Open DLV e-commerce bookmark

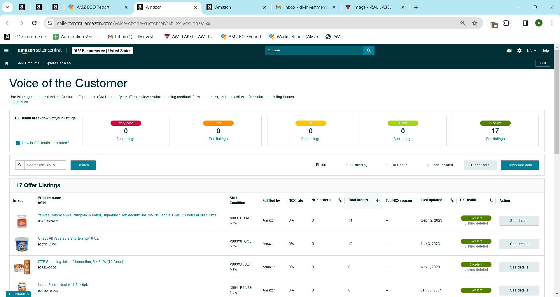pos(25,37)
